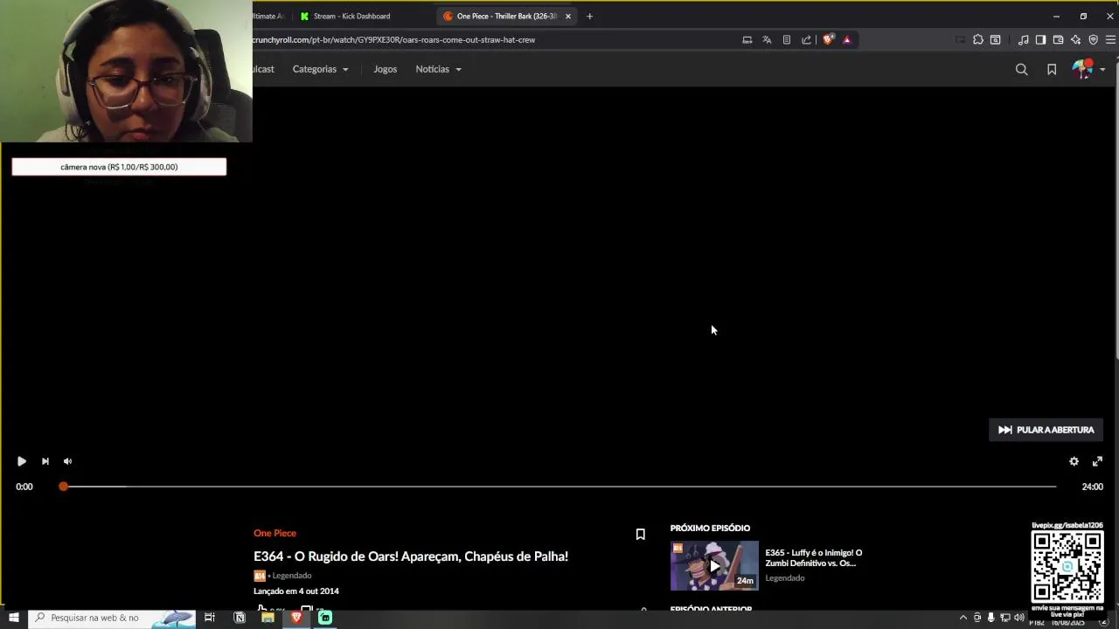Screen dimensions: 1119x629
Task: Skip to the next episode via player control
Action: (45, 461)
